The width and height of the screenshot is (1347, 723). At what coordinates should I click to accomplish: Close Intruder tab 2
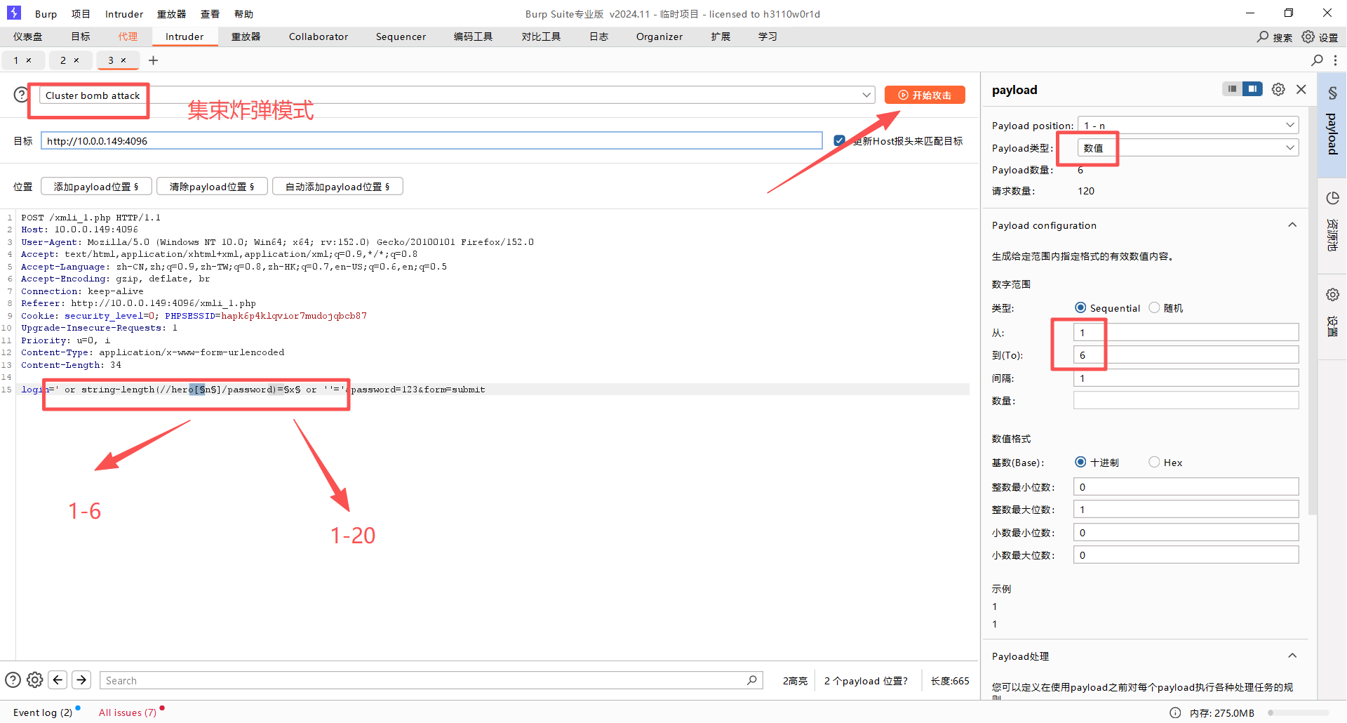[76, 60]
